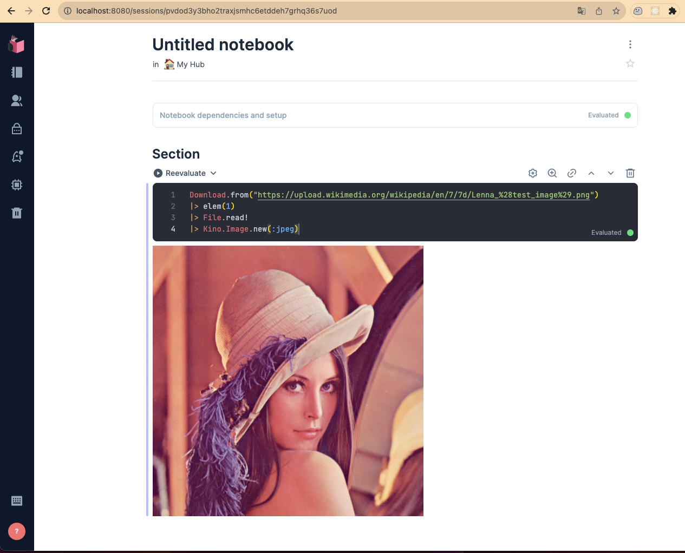Move cell down arrow
The height and width of the screenshot is (553, 685).
[611, 173]
